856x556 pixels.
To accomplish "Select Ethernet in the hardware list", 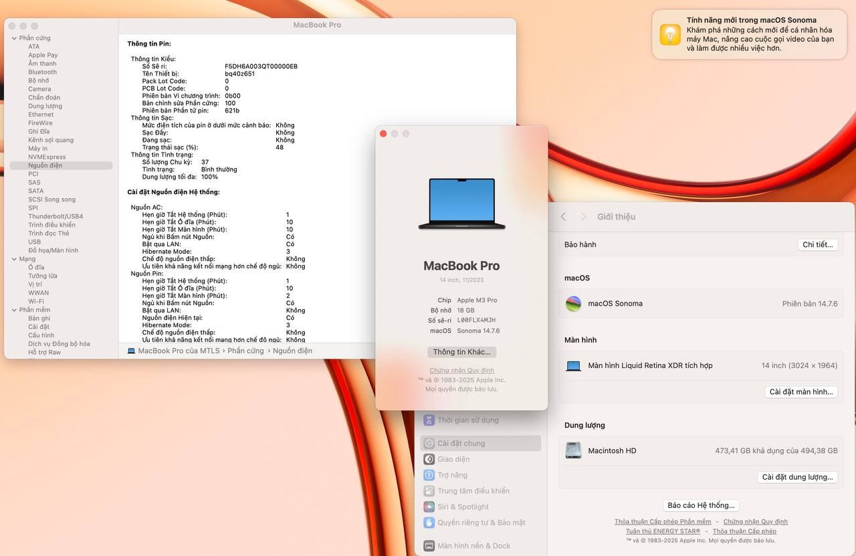I will (41, 114).
